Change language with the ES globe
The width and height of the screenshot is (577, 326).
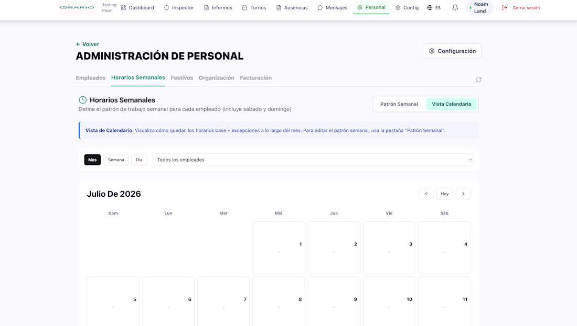pyautogui.click(x=434, y=8)
